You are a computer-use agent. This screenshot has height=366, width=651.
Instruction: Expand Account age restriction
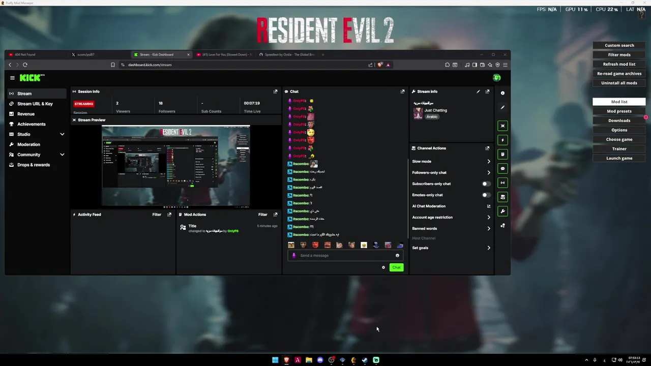pos(489,217)
